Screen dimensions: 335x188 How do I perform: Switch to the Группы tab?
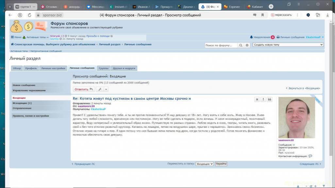coord(104,68)
